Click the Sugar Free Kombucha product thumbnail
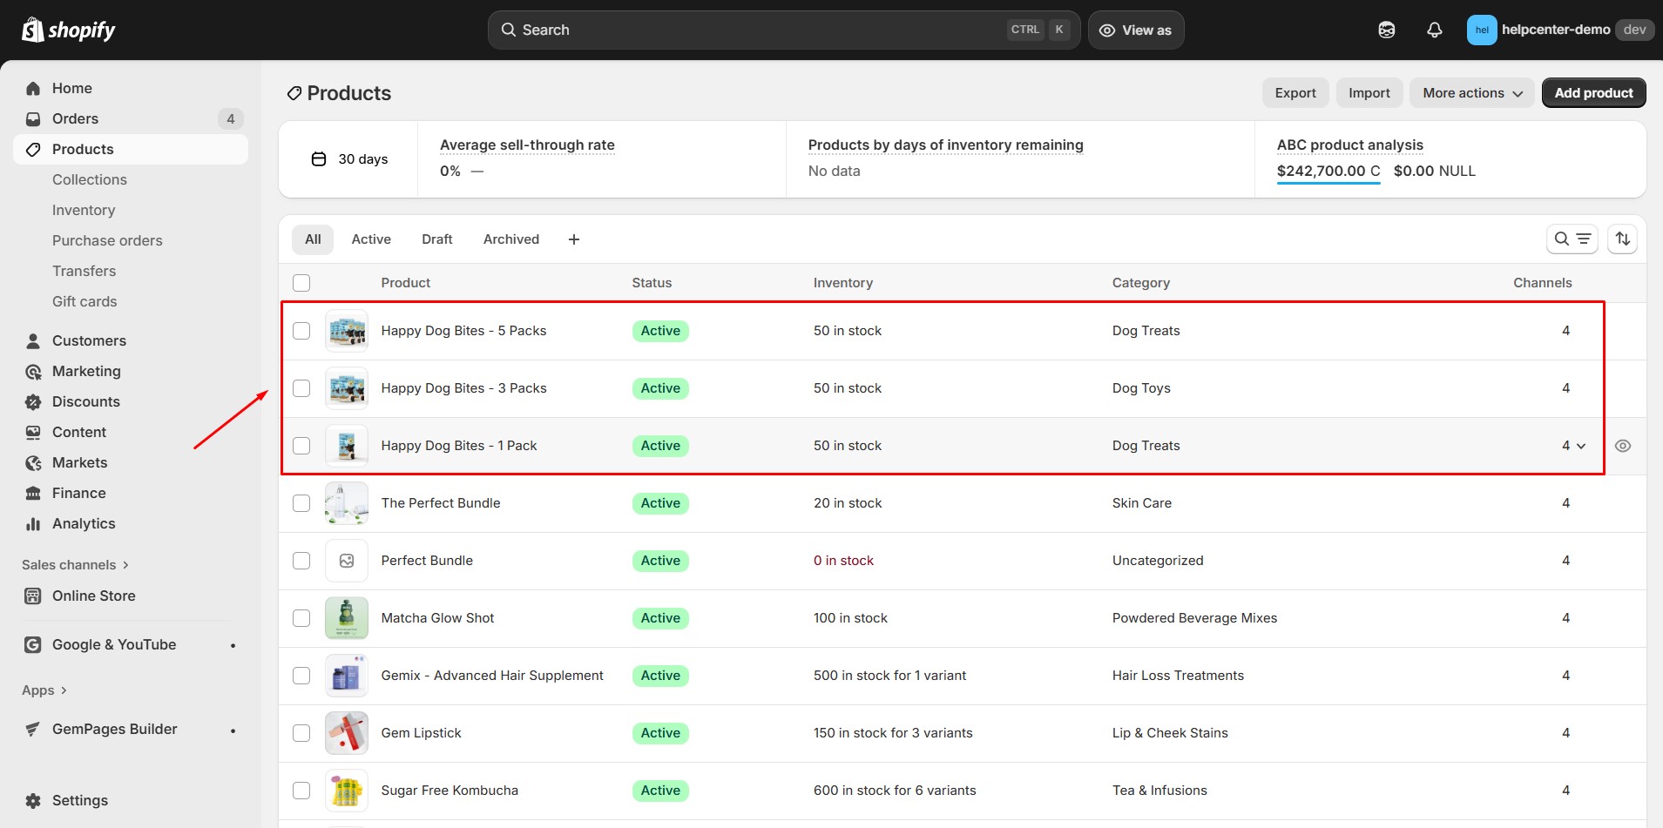 pos(347,791)
